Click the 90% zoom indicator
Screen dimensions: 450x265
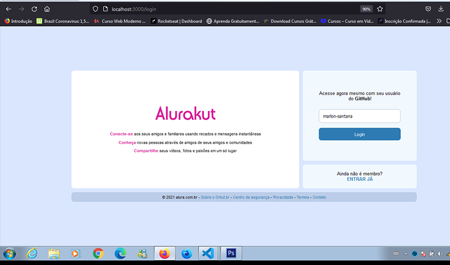tap(366, 9)
